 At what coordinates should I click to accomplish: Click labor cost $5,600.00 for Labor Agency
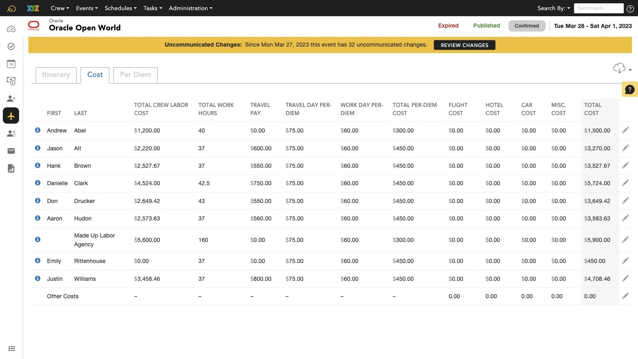click(147, 240)
